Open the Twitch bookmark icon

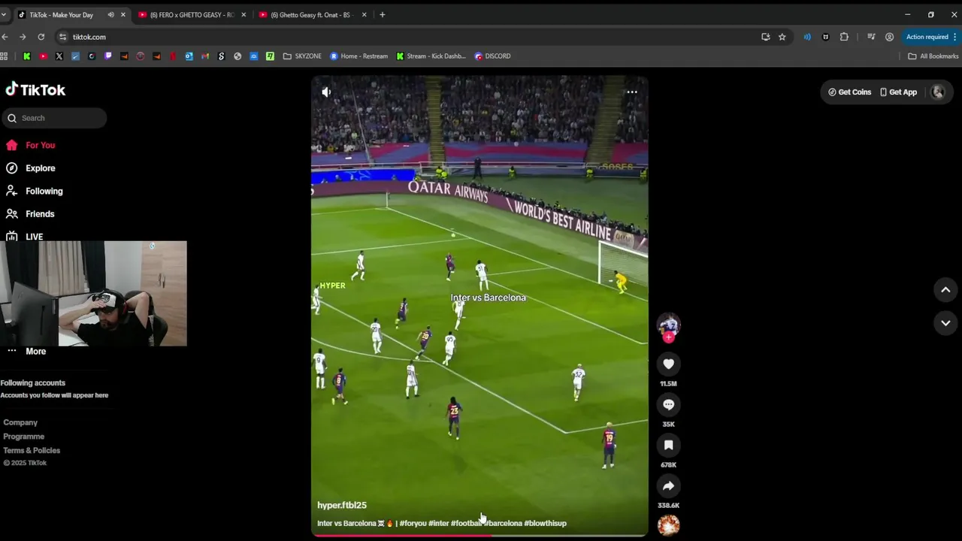(108, 56)
